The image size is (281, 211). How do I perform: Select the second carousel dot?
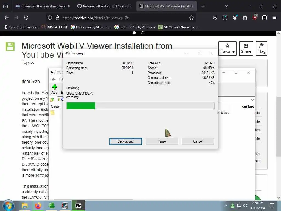pyautogui.click(x=142, y=33)
